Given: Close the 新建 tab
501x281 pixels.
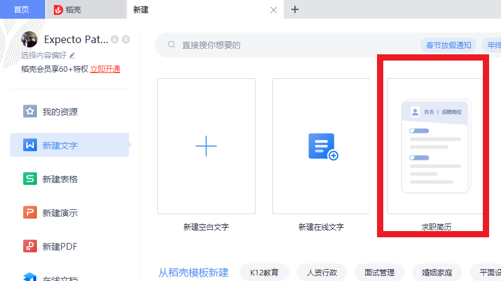Looking at the screenshot, I should point(273,10).
